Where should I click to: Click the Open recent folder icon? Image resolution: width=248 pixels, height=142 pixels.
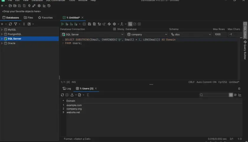coord(15,6)
